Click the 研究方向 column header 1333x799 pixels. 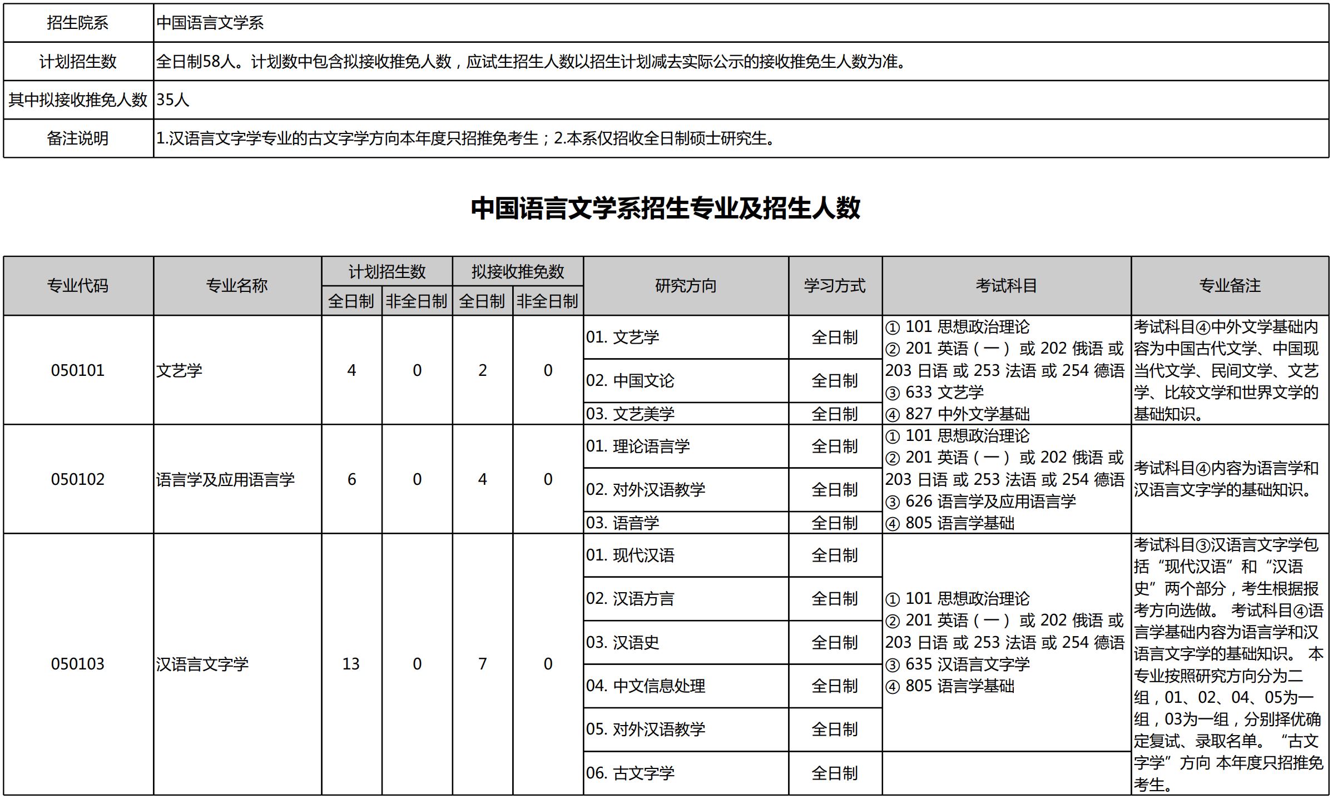pyautogui.click(x=685, y=286)
